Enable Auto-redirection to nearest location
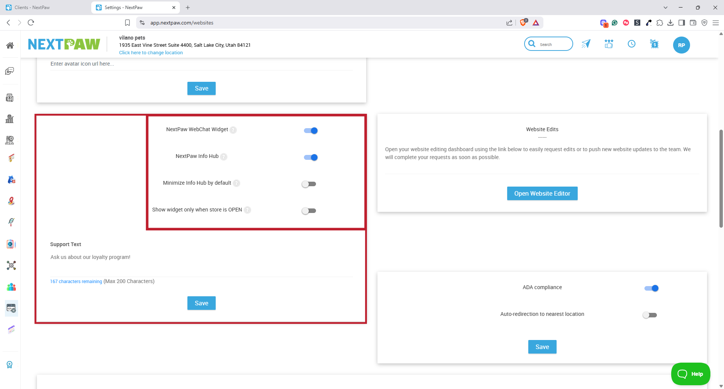 (x=650, y=315)
